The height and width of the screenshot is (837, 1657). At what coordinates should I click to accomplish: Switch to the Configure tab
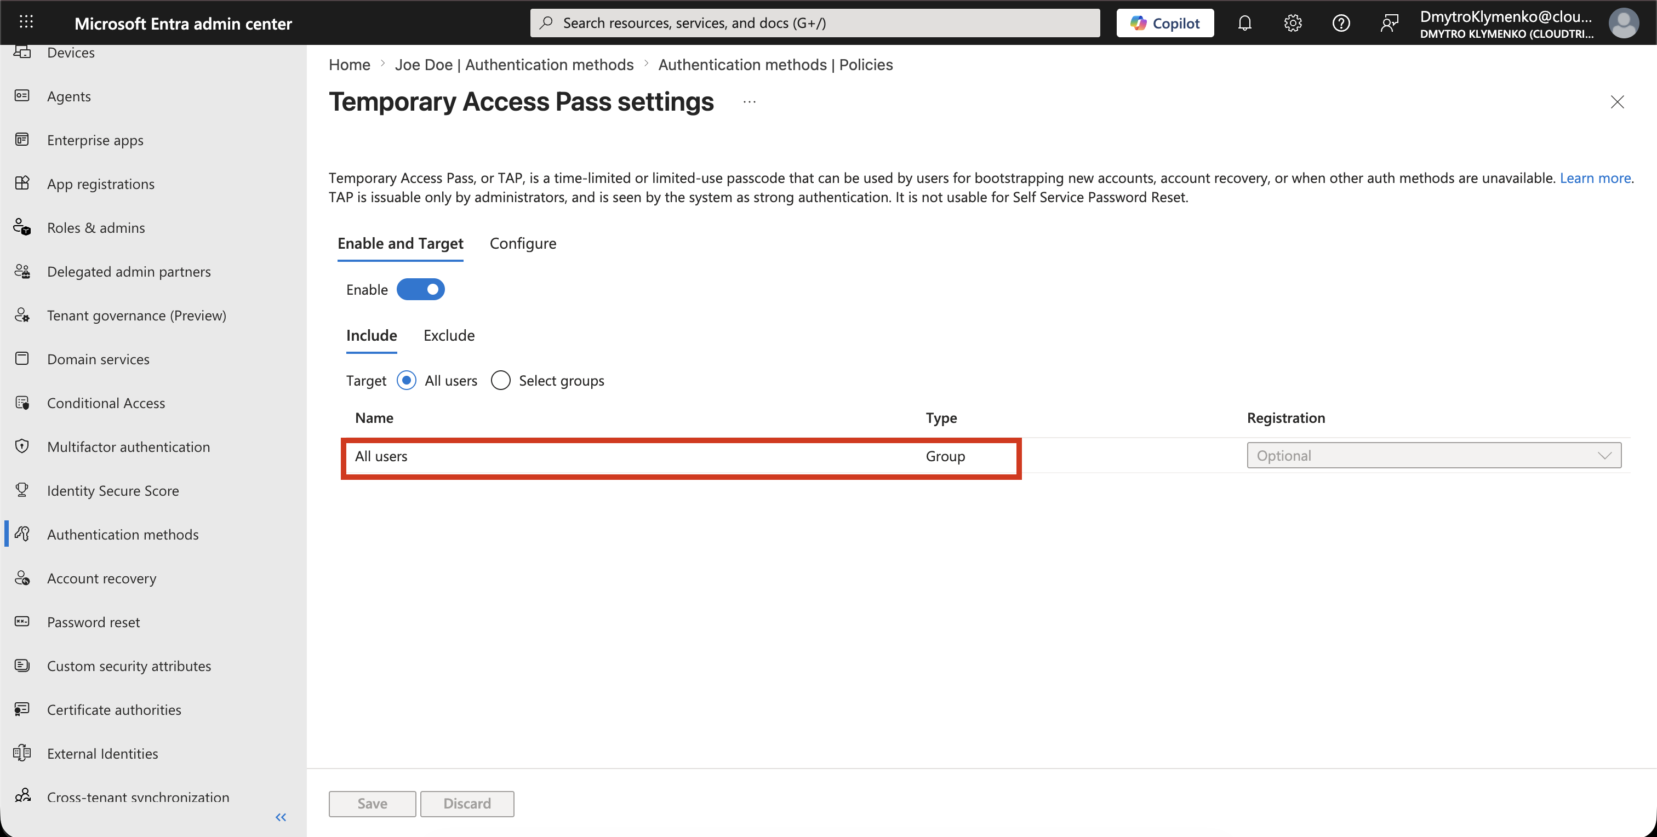(x=523, y=244)
